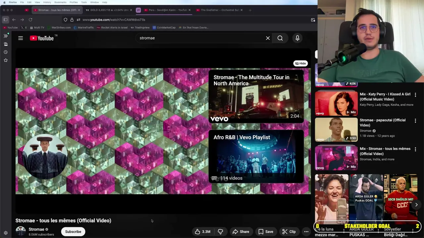The image size is (424, 238).
Task: Run search with the magnifier button
Action: pos(280,38)
